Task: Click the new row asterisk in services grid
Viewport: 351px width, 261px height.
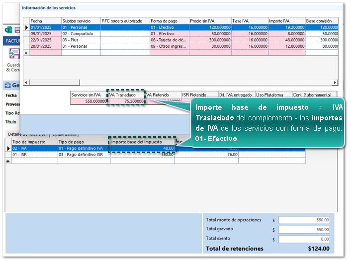Action: (x=26, y=52)
